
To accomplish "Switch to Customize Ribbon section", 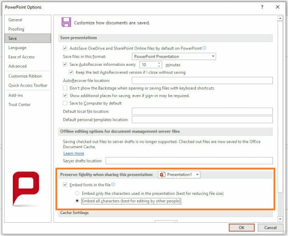I will [x=25, y=76].
